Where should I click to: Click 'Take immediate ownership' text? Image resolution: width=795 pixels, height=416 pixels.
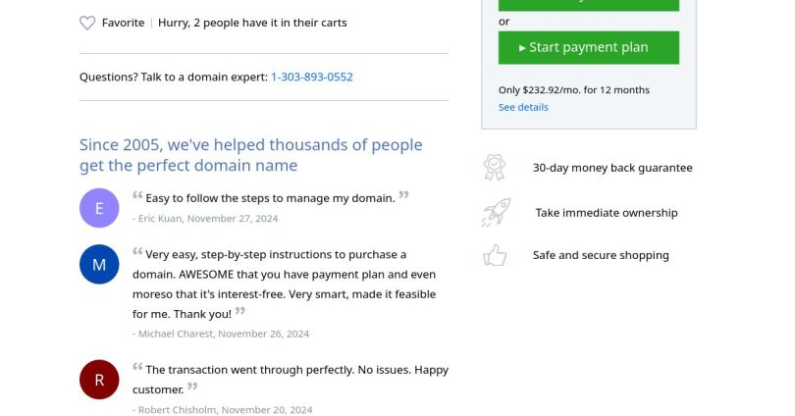pos(607,213)
